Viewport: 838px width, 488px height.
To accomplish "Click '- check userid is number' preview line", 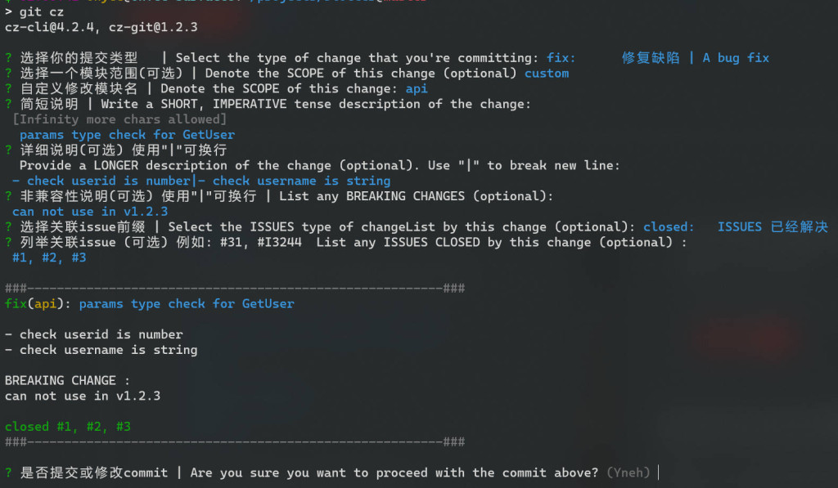I will (x=93, y=334).
